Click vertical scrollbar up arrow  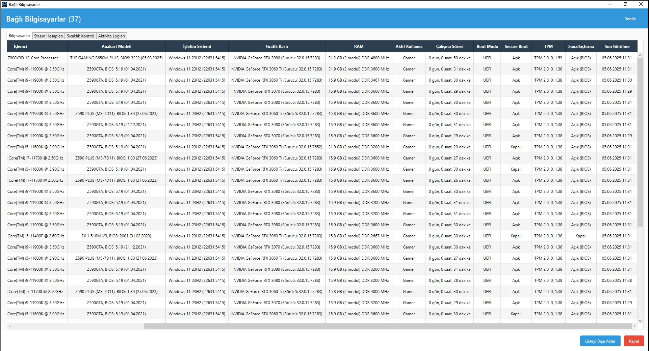click(x=640, y=55)
